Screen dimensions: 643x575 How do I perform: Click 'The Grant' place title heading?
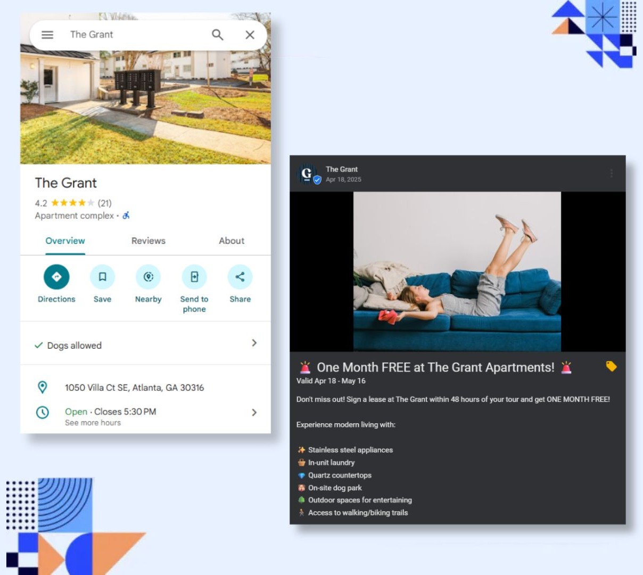pyautogui.click(x=66, y=183)
